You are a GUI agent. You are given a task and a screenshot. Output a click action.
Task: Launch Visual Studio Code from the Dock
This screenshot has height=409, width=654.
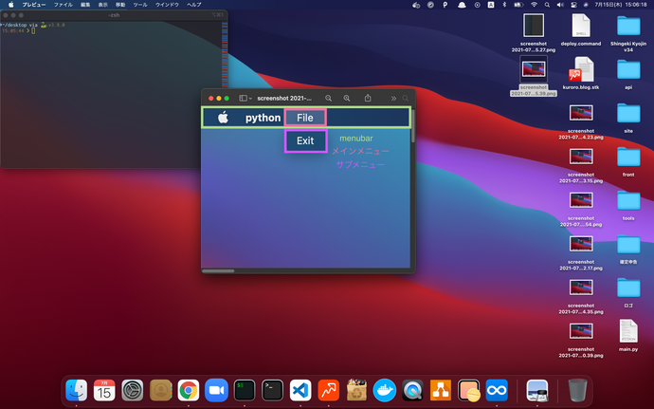point(300,390)
